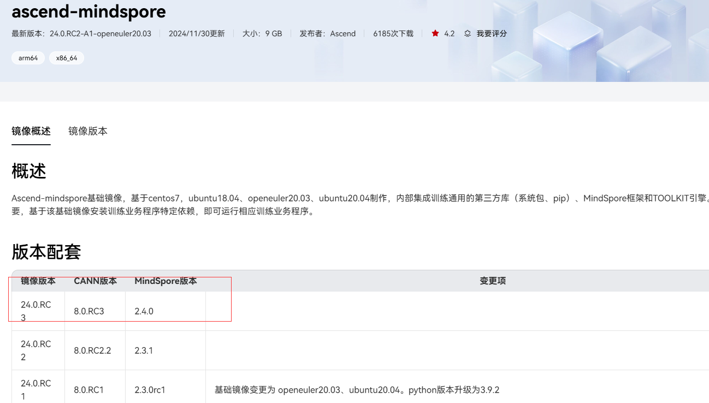Click the award icon beside 我要评分
Viewport: 709px width, 403px height.
pyautogui.click(x=467, y=33)
